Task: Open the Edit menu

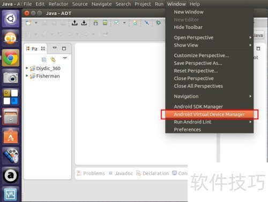Action: click(40, 4)
